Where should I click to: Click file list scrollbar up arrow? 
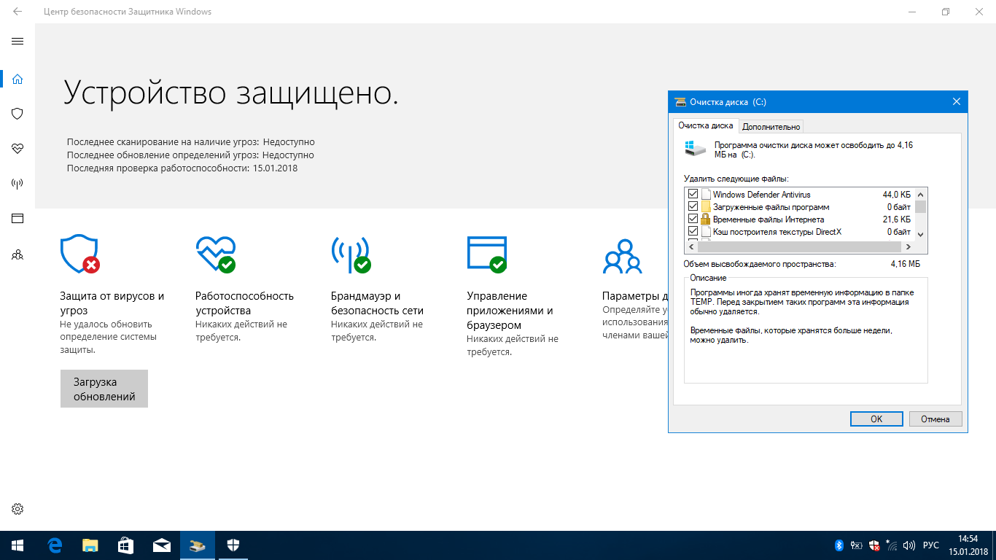point(920,194)
